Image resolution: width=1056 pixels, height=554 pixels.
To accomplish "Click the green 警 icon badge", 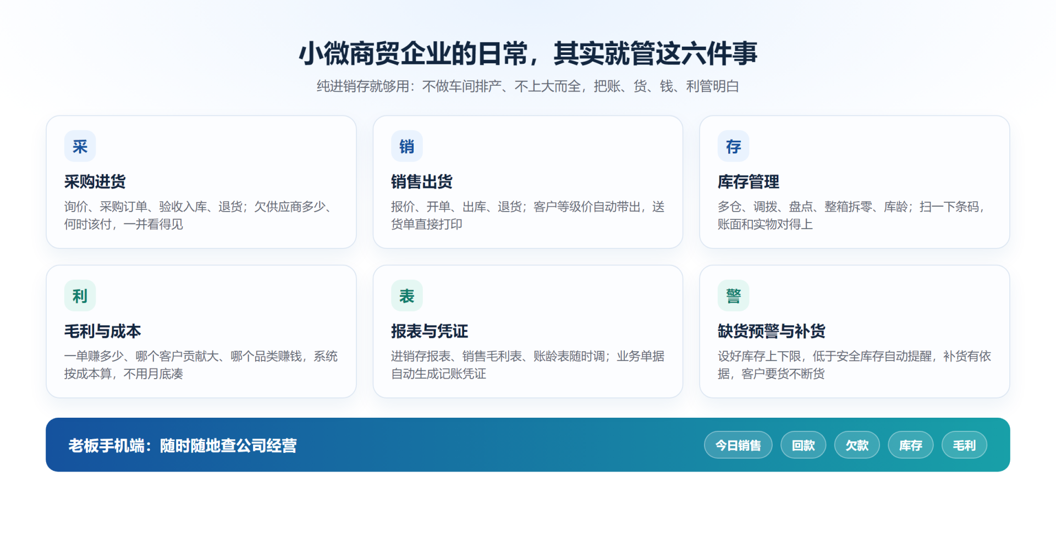I will pyautogui.click(x=733, y=296).
